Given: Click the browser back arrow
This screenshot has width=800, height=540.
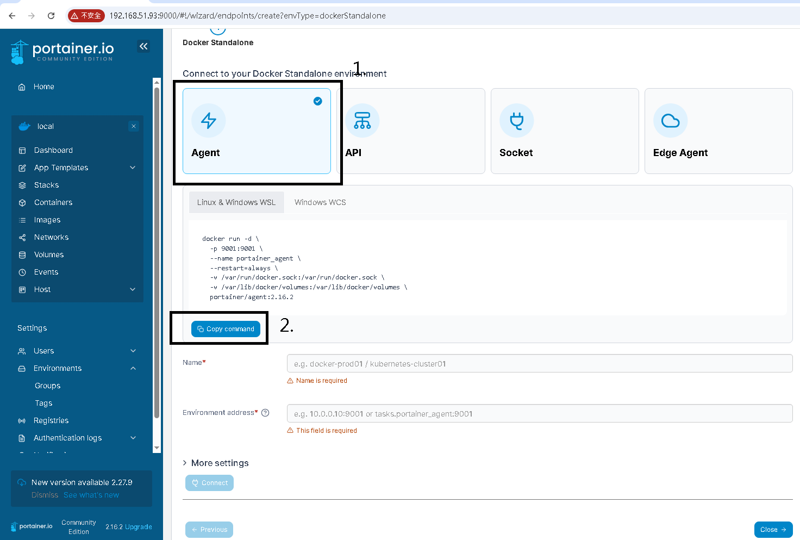Looking at the screenshot, I should [x=12, y=16].
